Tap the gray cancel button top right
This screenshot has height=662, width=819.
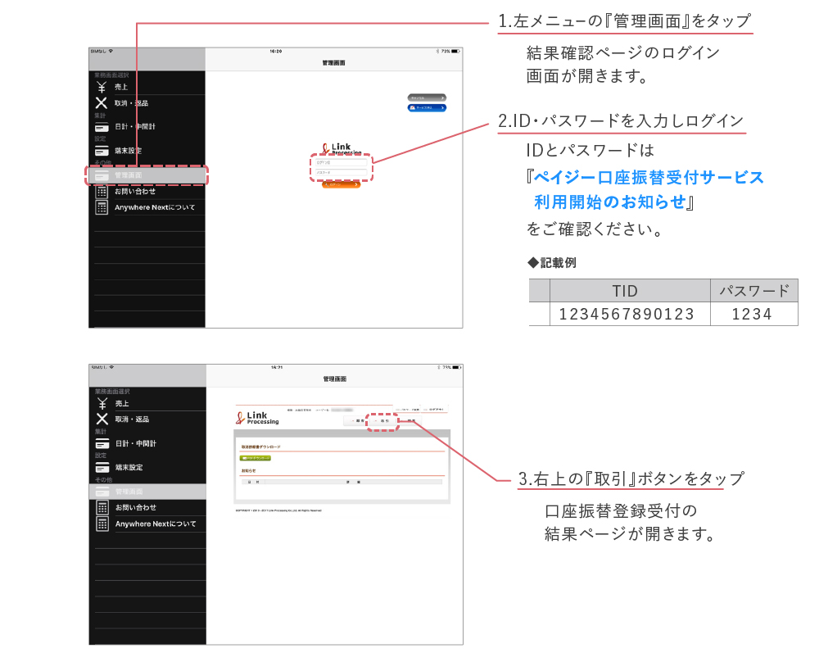[x=427, y=97]
